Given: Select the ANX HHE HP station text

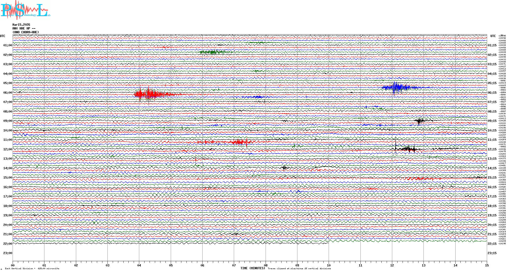Looking at the screenshot, I should [x=24, y=28].
